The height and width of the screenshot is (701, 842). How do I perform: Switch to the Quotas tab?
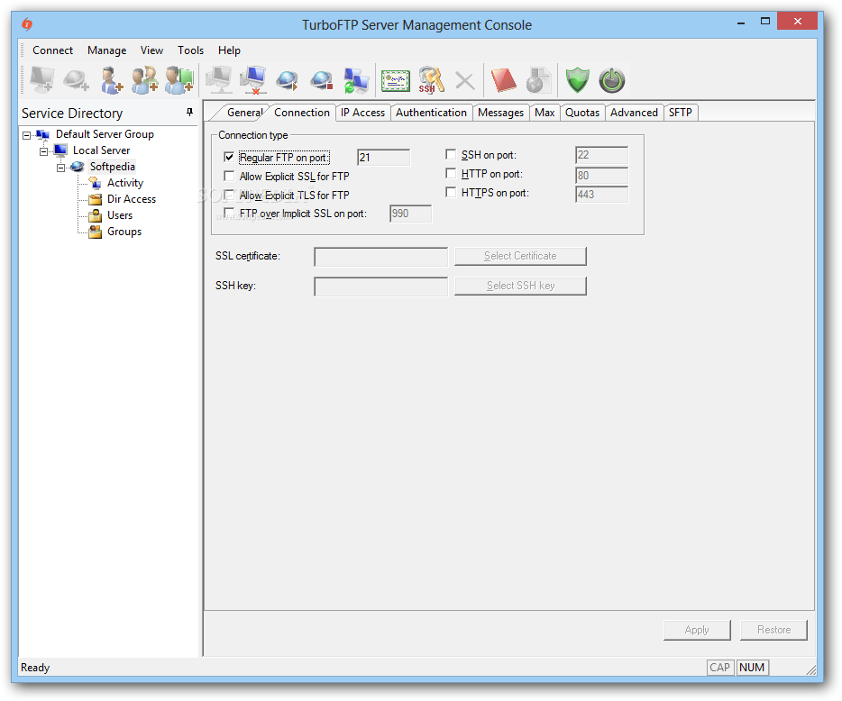[x=582, y=113]
